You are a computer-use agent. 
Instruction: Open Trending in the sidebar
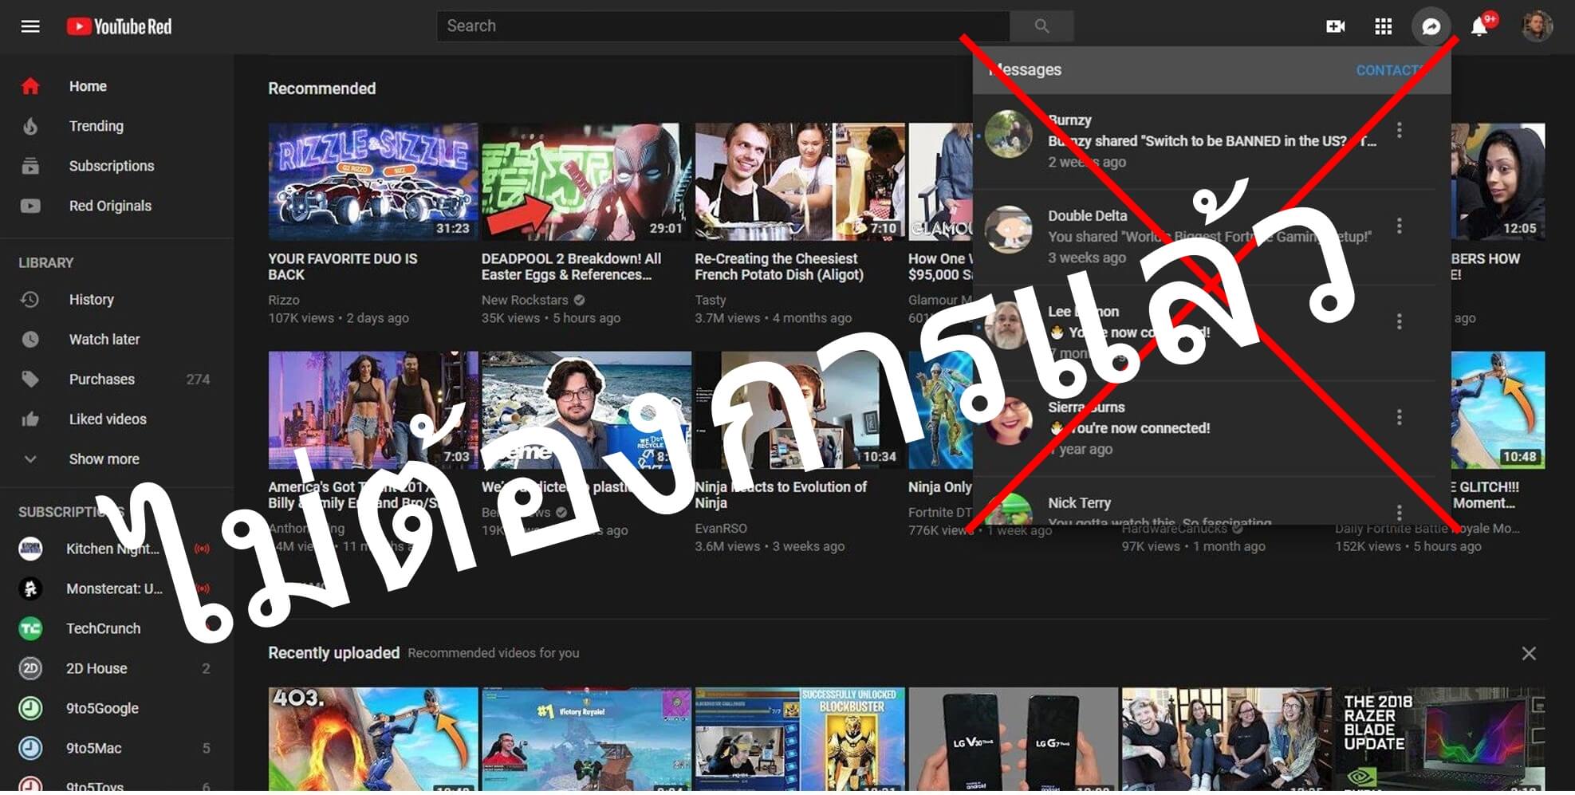(x=116, y=126)
